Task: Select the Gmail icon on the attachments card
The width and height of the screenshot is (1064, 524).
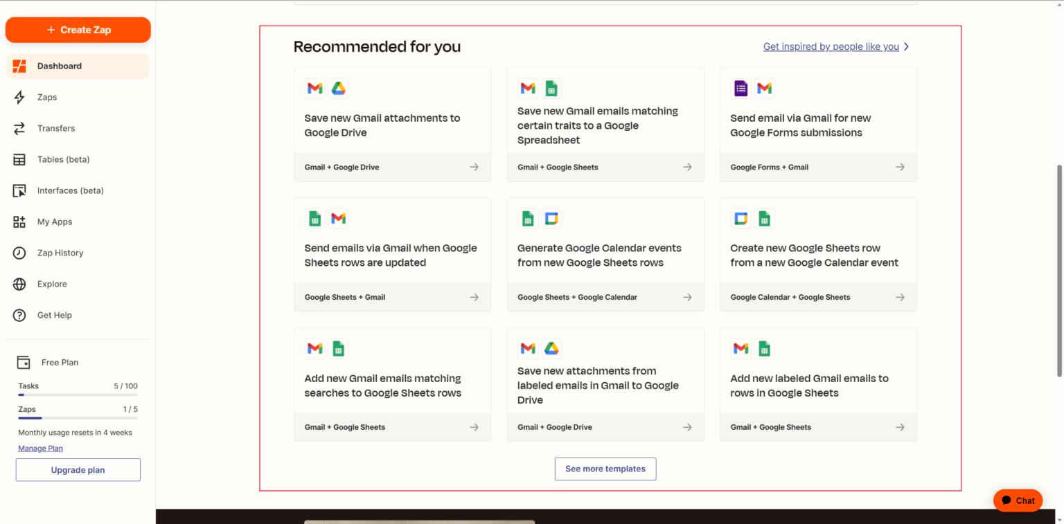Action: [314, 88]
